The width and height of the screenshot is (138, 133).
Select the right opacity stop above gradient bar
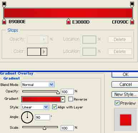coord(132,4)
